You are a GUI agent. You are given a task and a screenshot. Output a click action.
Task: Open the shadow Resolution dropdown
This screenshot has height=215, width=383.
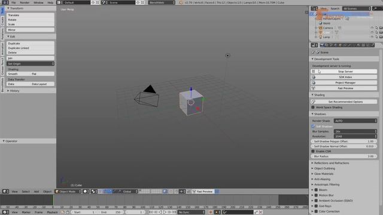[x=355, y=136]
